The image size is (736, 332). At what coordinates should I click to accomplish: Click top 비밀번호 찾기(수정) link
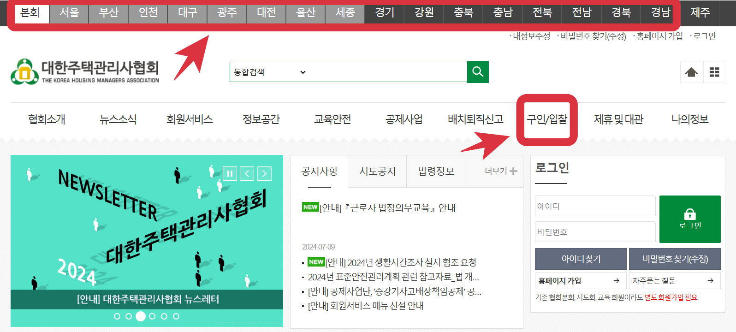pyautogui.click(x=593, y=36)
